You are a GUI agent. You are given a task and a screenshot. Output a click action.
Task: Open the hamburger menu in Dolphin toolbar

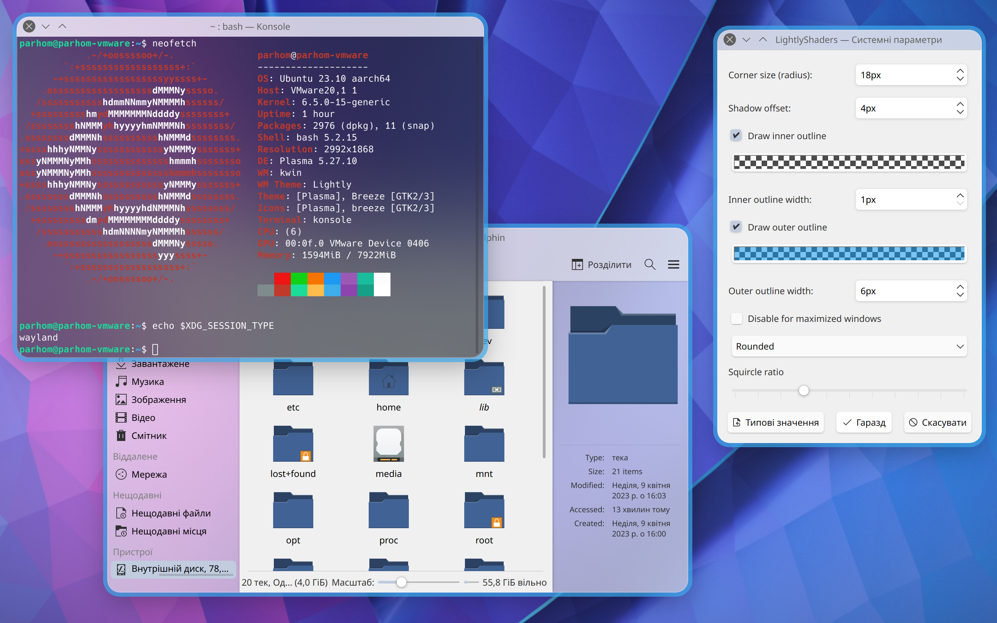(x=674, y=264)
